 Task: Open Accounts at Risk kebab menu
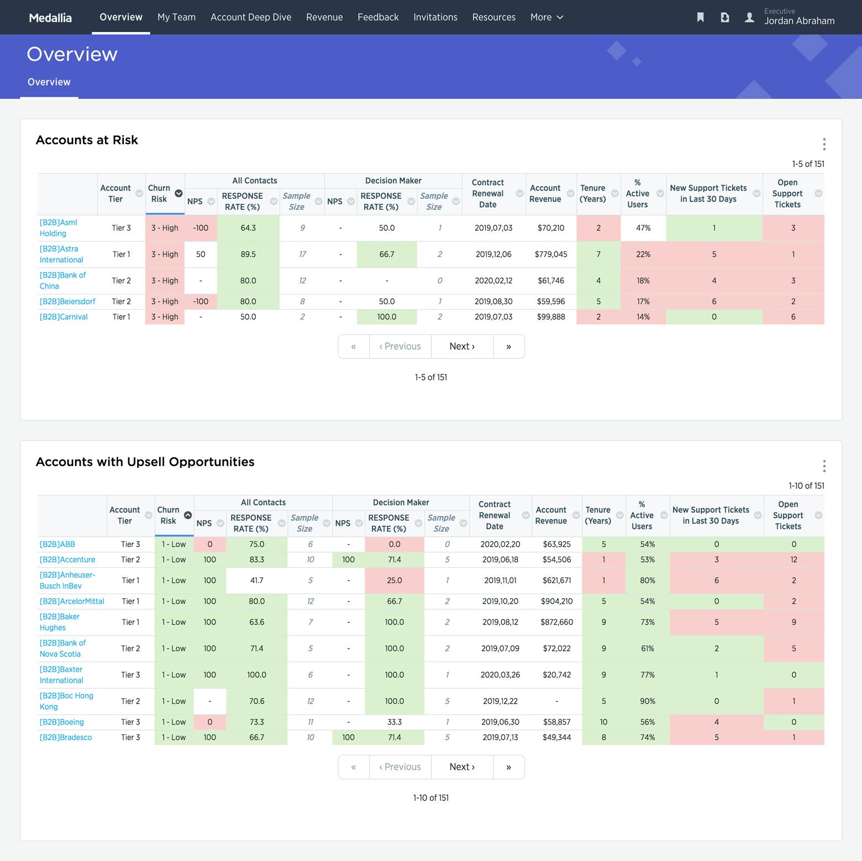[x=824, y=144]
